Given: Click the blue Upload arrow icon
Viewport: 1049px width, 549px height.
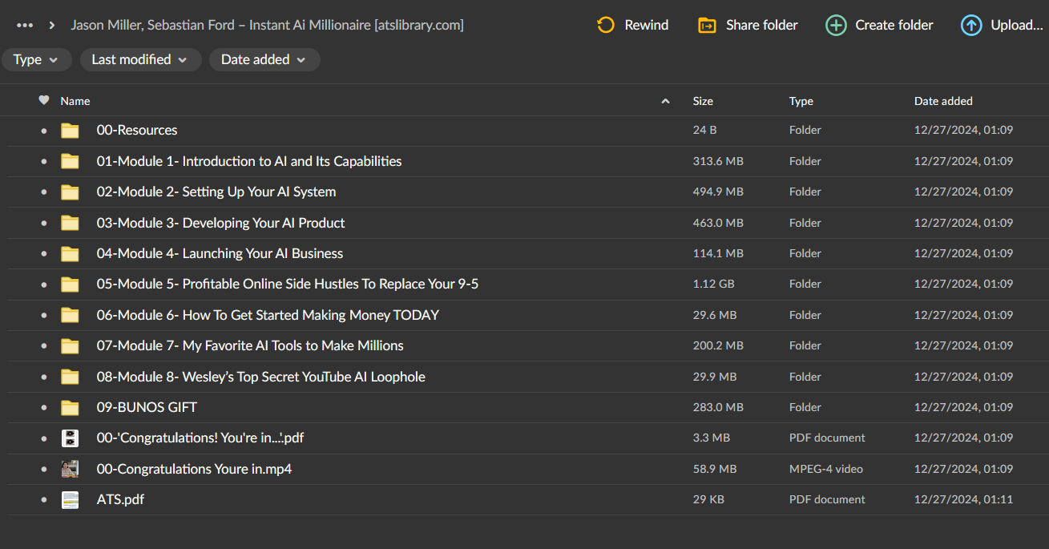Looking at the screenshot, I should click(971, 25).
